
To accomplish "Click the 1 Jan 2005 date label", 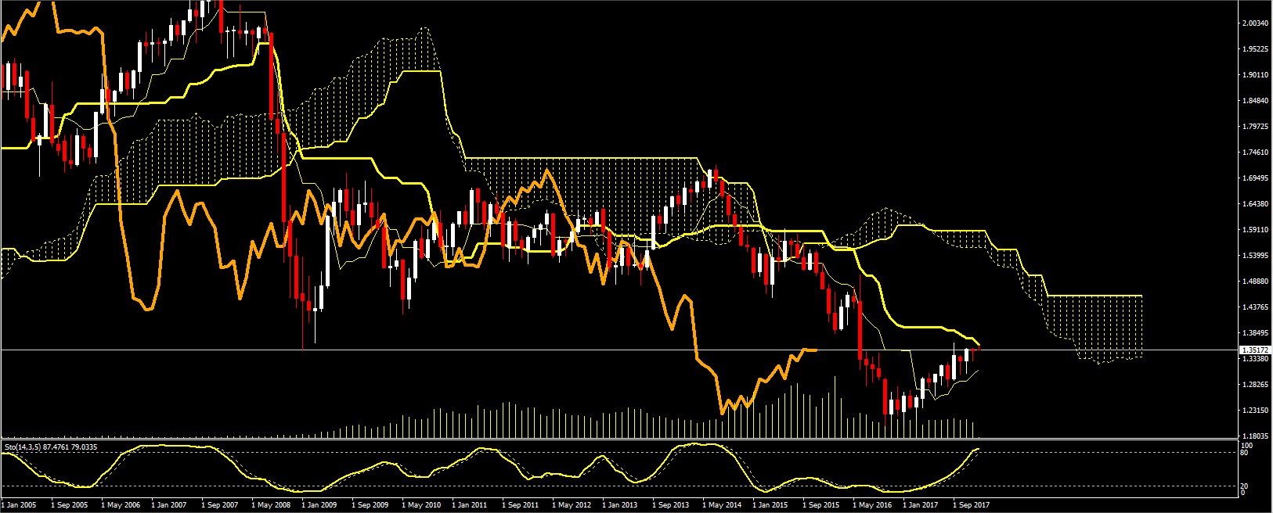I will pyautogui.click(x=19, y=506).
